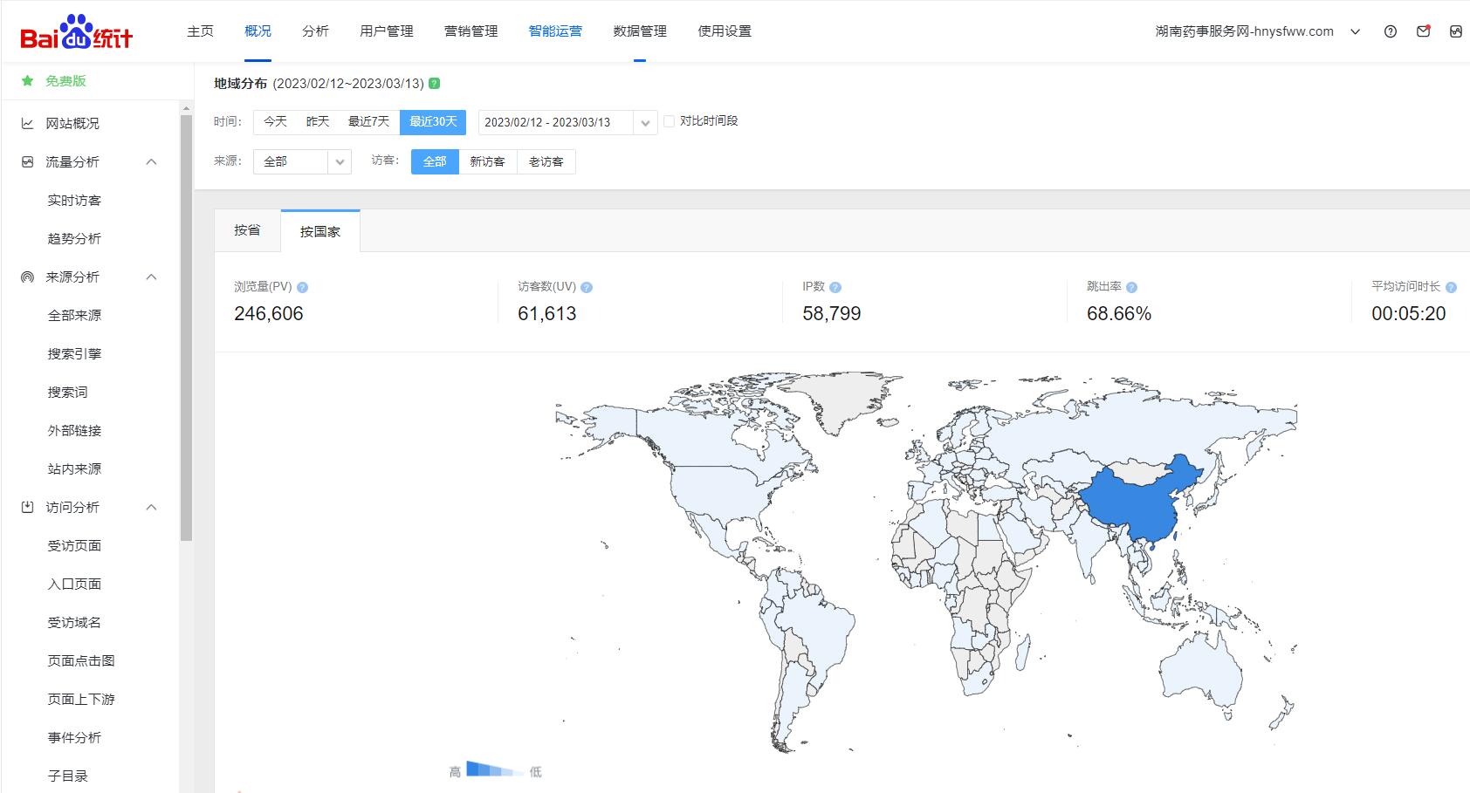Select 最近30天 time range
The image size is (1470, 793).
(433, 122)
